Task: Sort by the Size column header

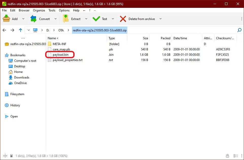Action: [138, 38]
